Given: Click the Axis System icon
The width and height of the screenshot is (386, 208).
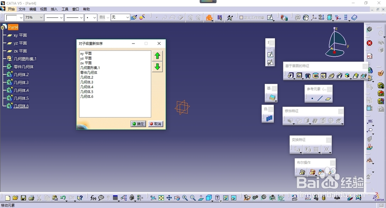Looking at the screenshot, I should 313,17.
